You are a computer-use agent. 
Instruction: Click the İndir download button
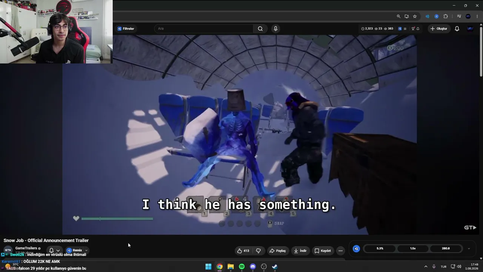300,251
